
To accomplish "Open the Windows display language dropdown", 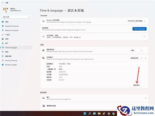I will (136, 21).
